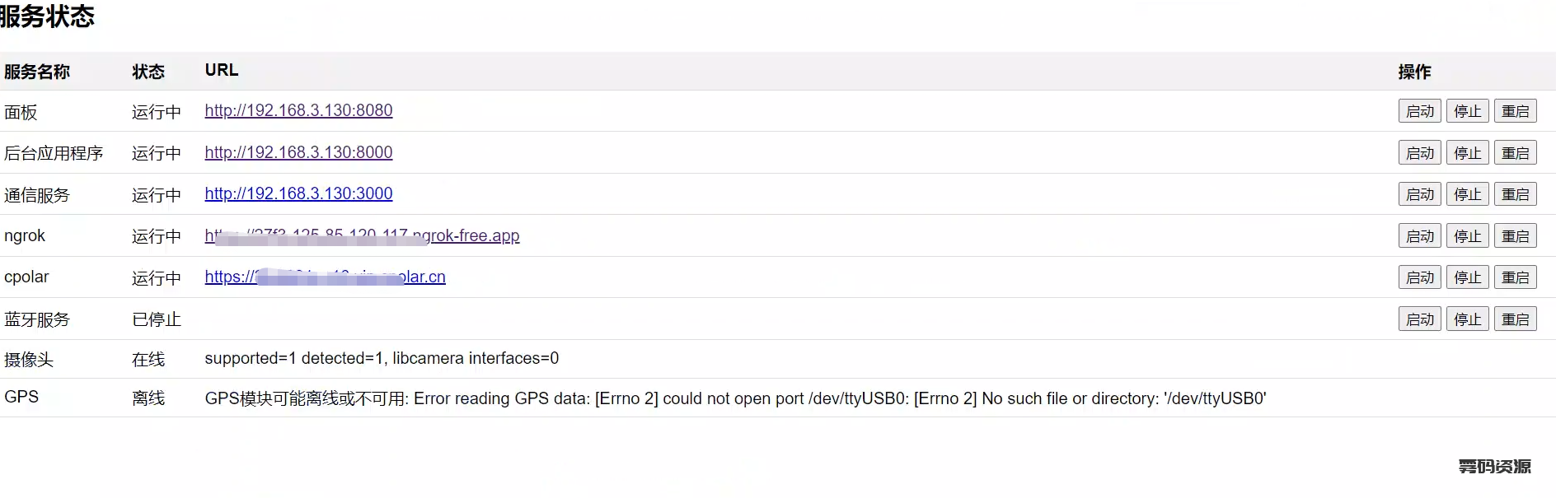This screenshot has height=498, width=1556.
Task: Restart the 蓝牙服务 service
Action: point(1515,319)
